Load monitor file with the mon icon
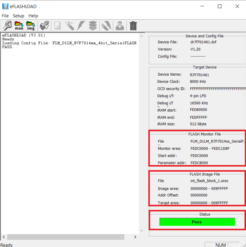Screen dimensions: 246x247 [x=19, y=25]
